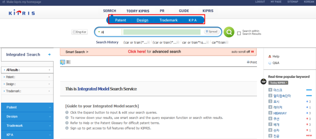The width and height of the screenshot is (316, 139).
Task: Click Integrated Search heading in sidebar
Action: pyautogui.click(x=23, y=54)
